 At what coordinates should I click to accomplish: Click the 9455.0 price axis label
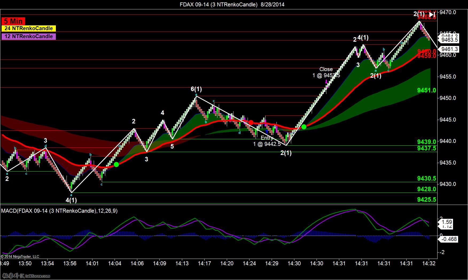pos(448,77)
